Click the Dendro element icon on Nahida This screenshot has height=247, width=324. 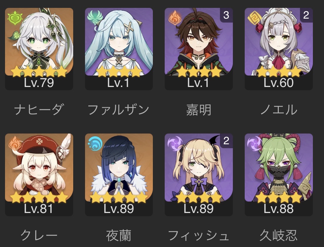pos(15,19)
